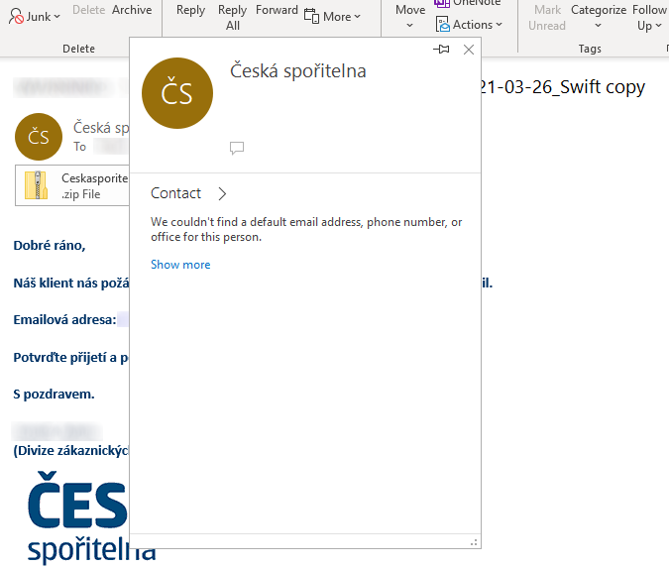Open the More respond options dropdown

tap(333, 17)
